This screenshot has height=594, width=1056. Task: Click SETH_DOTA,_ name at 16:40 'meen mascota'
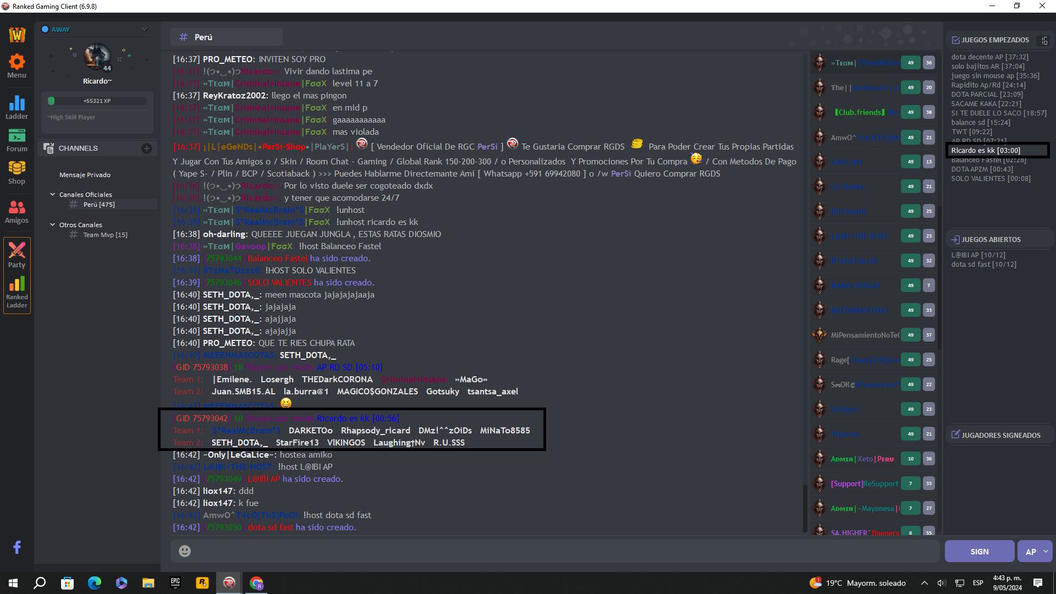(232, 294)
